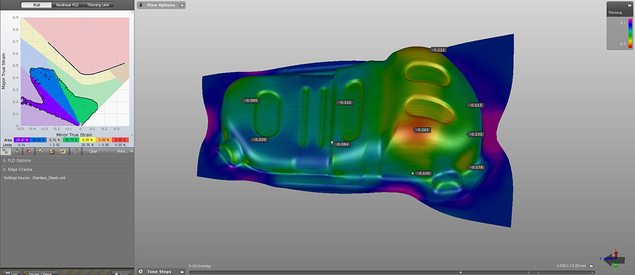Click the View Options round icon
This screenshot has height=275, width=635.
pyautogui.click(x=141, y=5)
